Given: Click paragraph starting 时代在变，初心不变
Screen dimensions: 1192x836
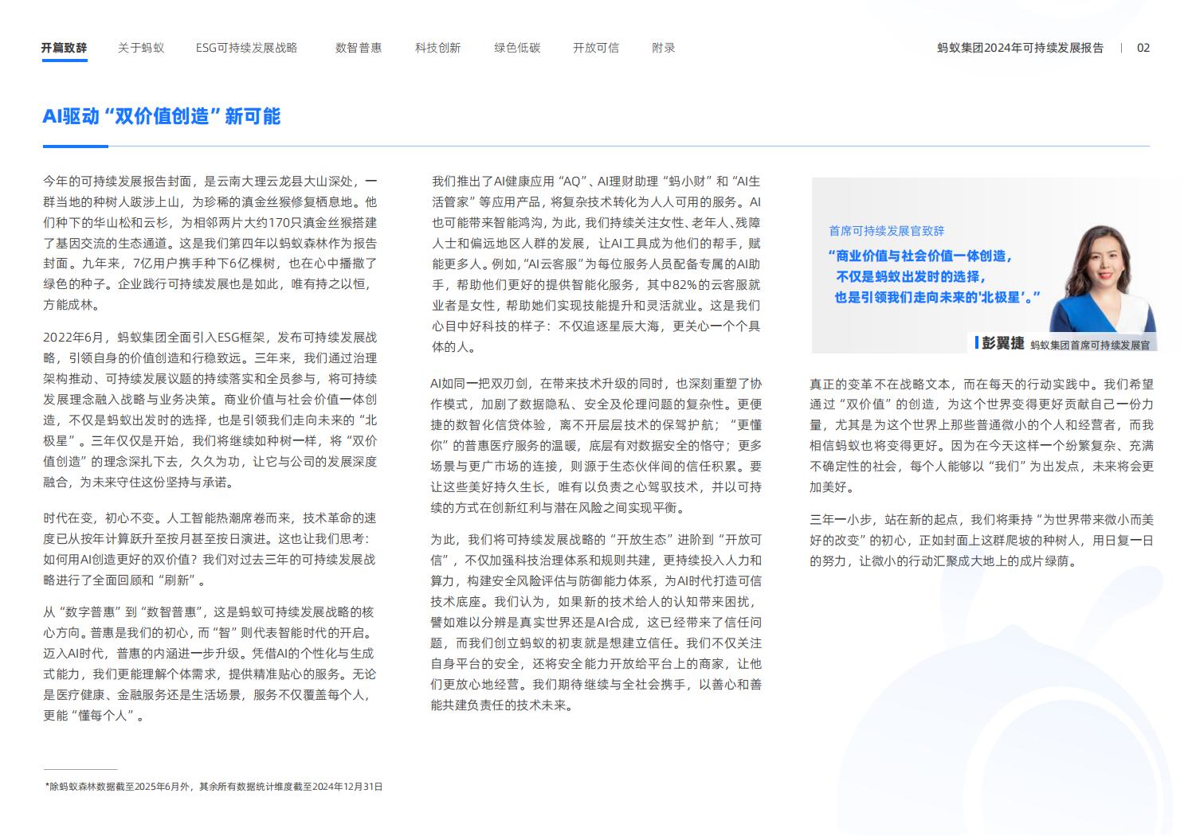Looking at the screenshot, I should pos(210,549).
